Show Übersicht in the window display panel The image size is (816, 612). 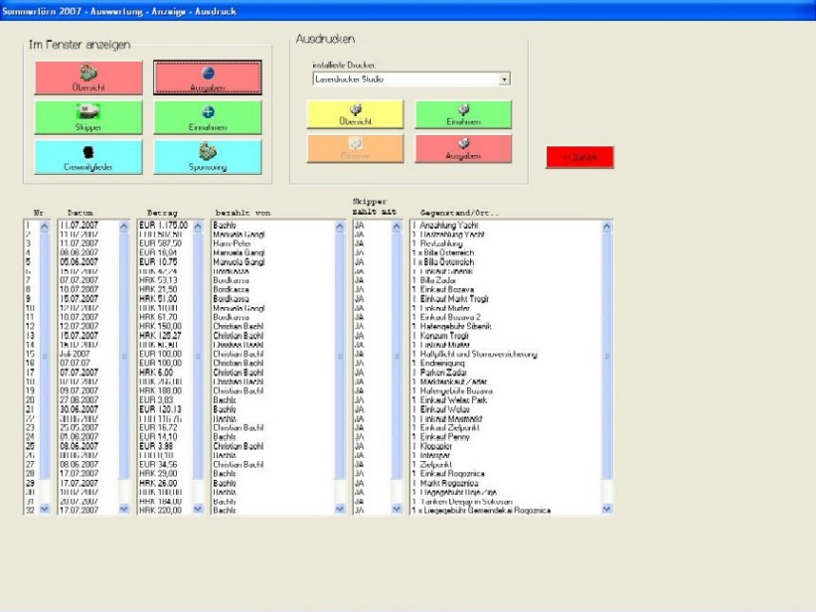pos(88,77)
